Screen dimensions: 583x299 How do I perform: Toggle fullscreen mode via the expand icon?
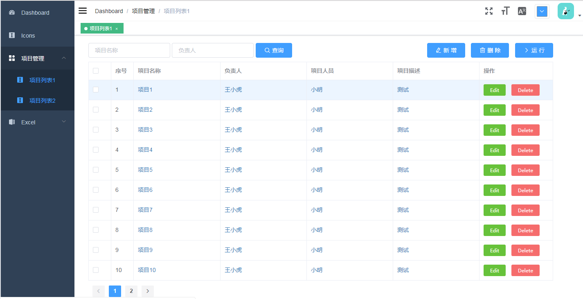(x=488, y=11)
